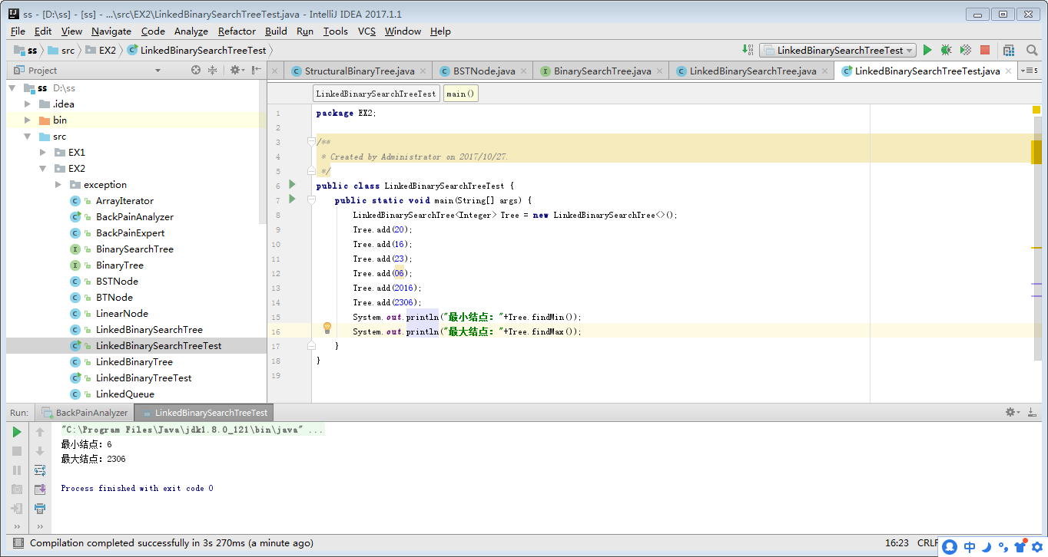Viewport: 1048px width, 557px height.
Task: Stop the process with the red square
Action: click(985, 50)
